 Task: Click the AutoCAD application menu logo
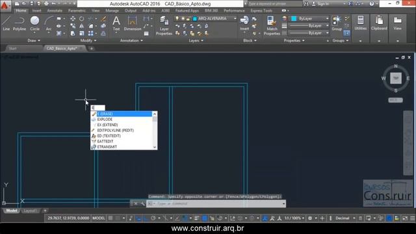pyautogui.click(x=5, y=5)
